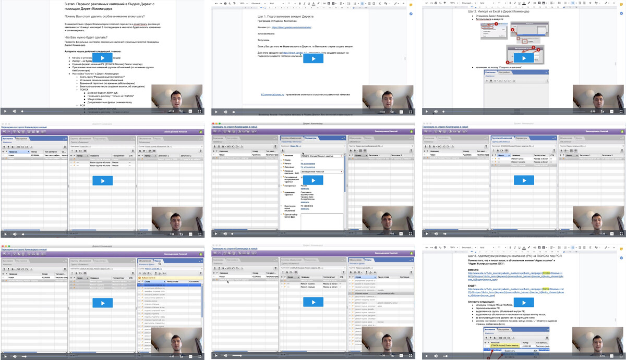Image resolution: width=626 pixels, height=360 pixels.
Task: Expand the "3 этап" video to fullscreen
Action: 200,111
